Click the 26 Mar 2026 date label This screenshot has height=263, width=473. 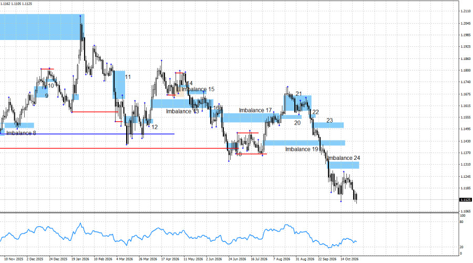point(148,259)
